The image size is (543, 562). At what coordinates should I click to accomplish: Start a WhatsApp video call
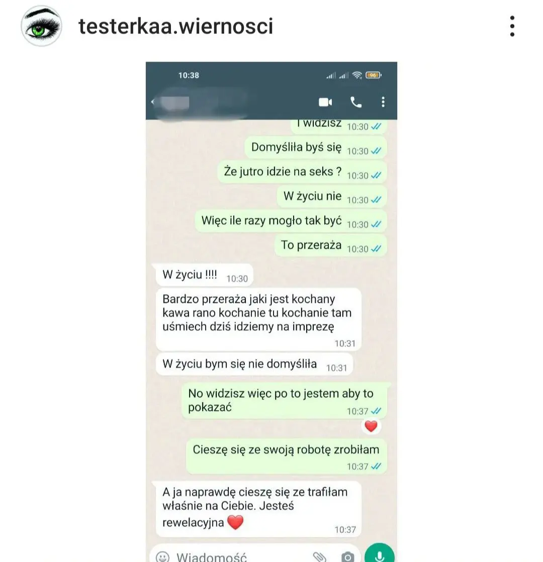pyautogui.click(x=325, y=102)
